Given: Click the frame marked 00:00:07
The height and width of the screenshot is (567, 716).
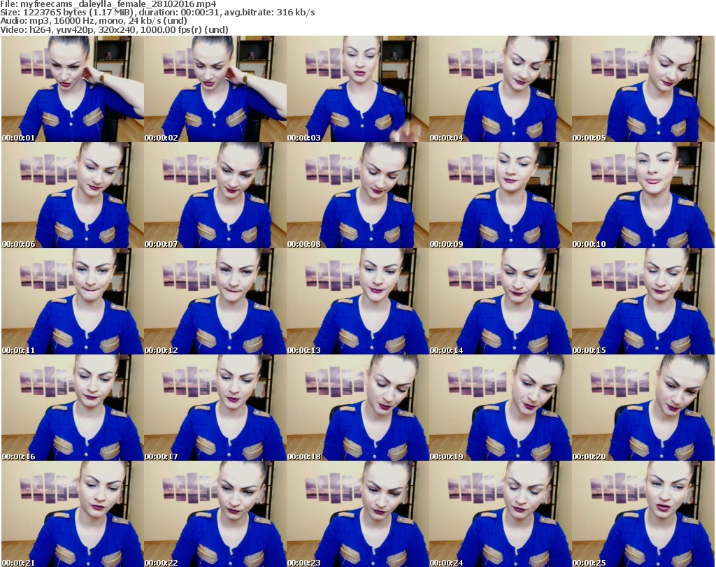Looking at the screenshot, I should point(215,195).
